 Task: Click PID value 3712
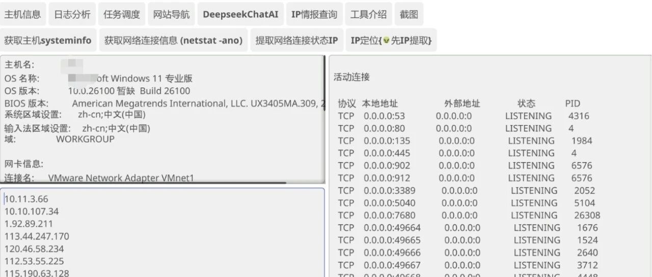(x=587, y=265)
